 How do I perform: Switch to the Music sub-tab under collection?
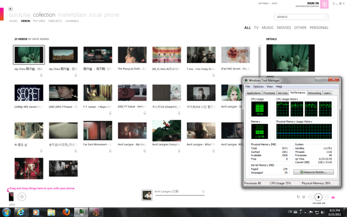[x=13, y=21]
